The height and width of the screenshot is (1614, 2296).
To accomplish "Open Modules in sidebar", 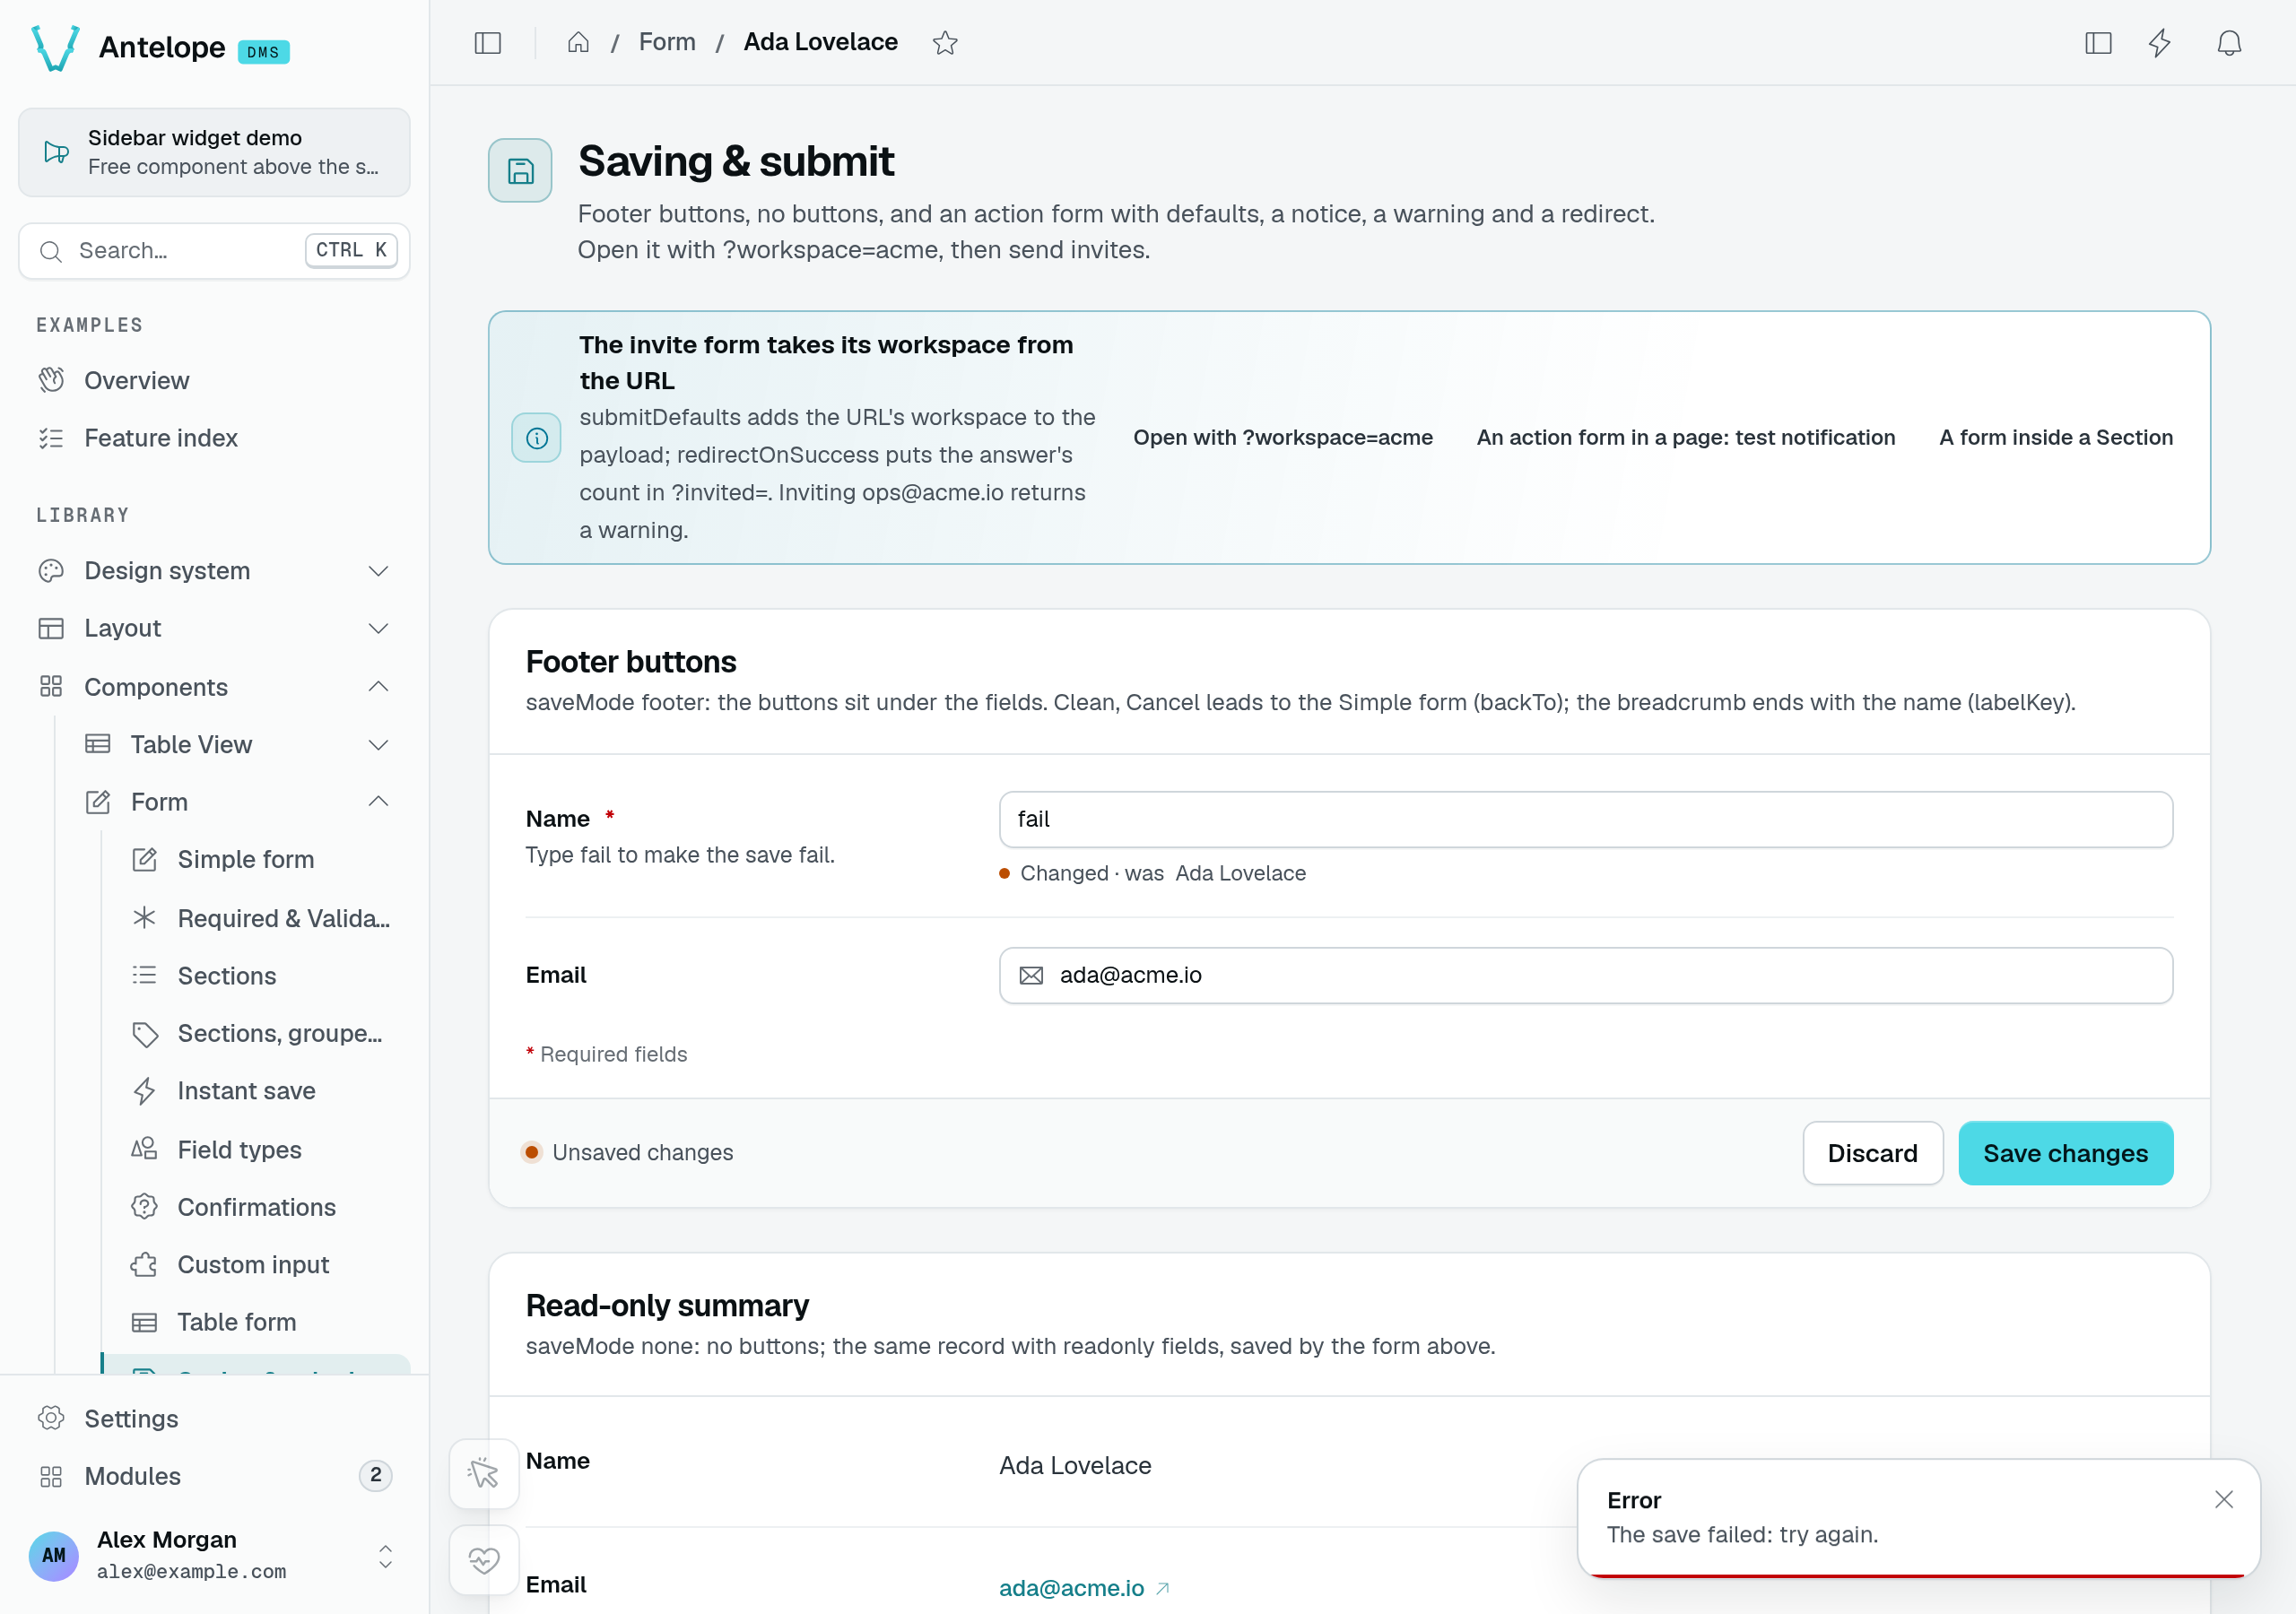I will pyautogui.click(x=214, y=1476).
